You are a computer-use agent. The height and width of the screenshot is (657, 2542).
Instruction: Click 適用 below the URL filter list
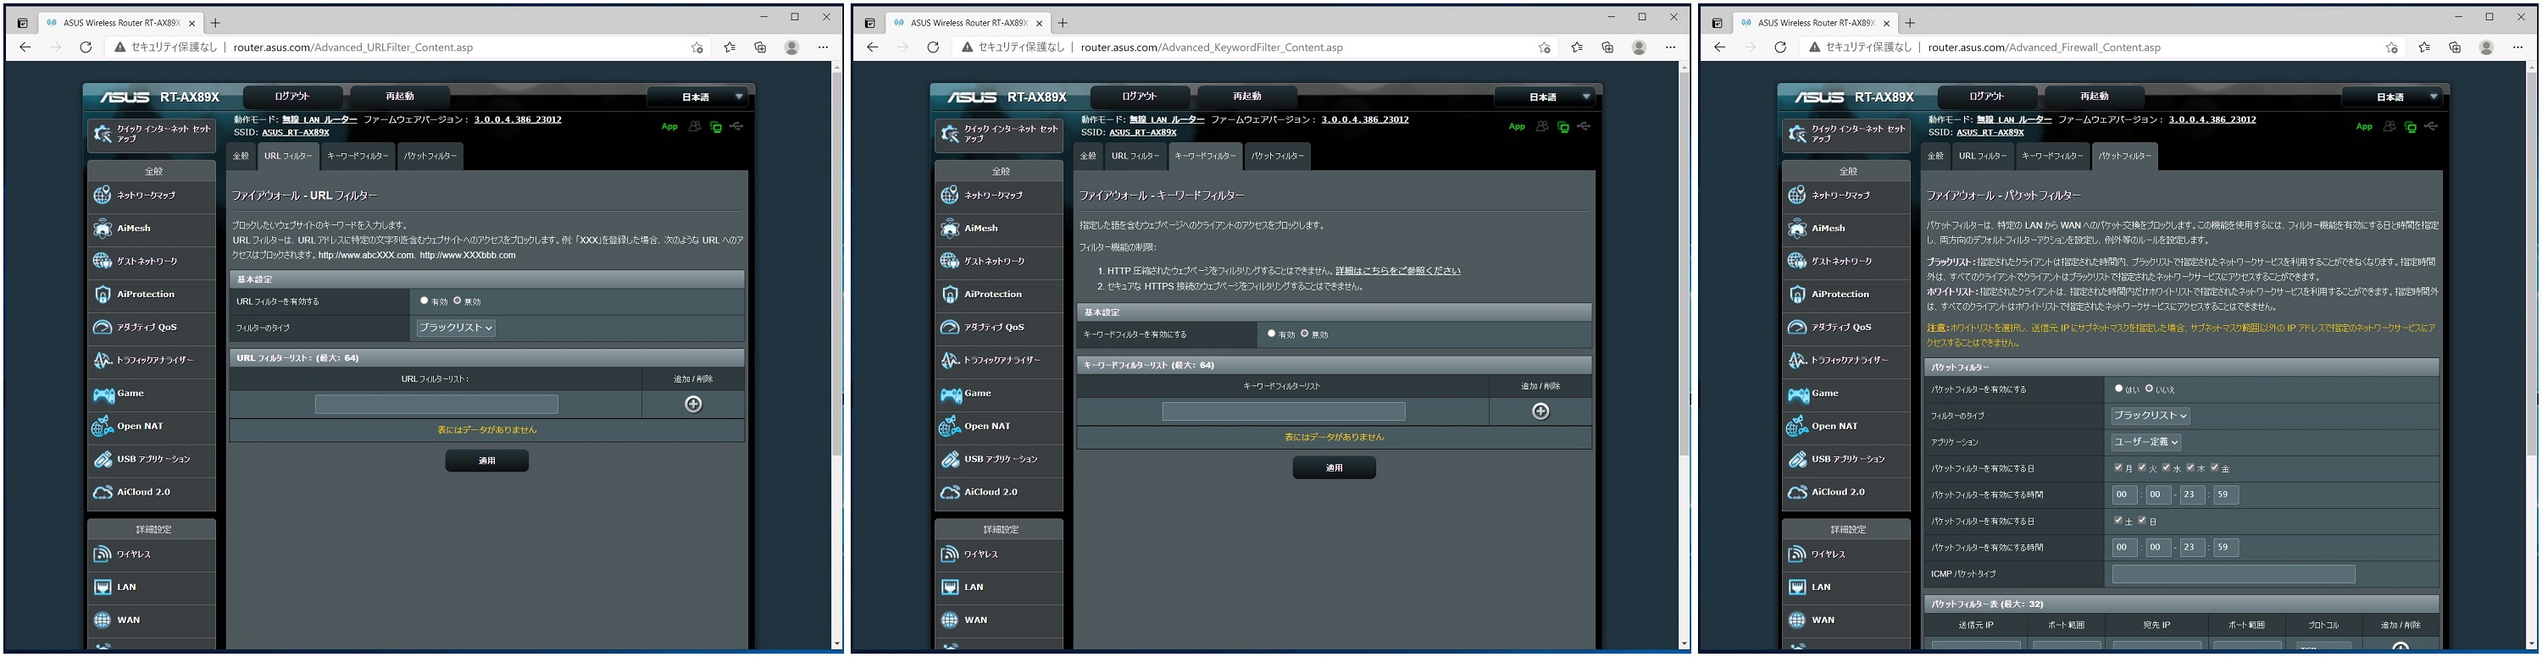pyautogui.click(x=486, y=461)
